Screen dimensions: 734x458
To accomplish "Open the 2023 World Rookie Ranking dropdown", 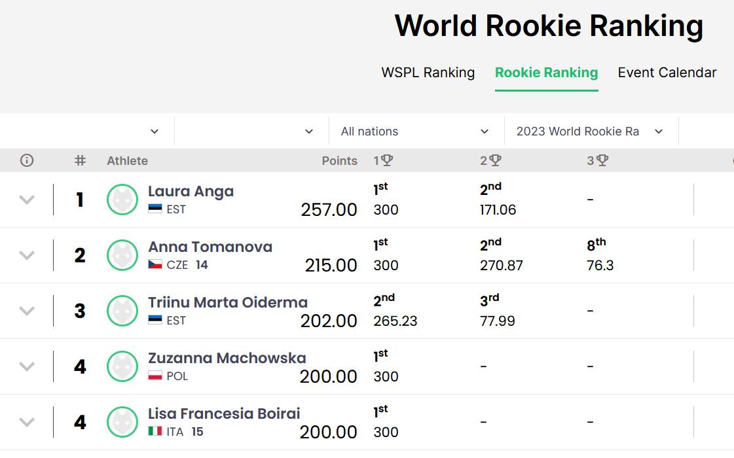I will pos(591,132).
